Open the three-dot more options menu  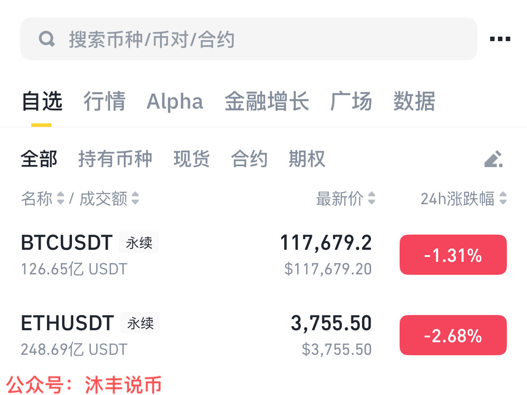[x=500, y=39]
